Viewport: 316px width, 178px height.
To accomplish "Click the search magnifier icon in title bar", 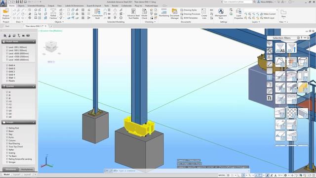I will 255,2.
